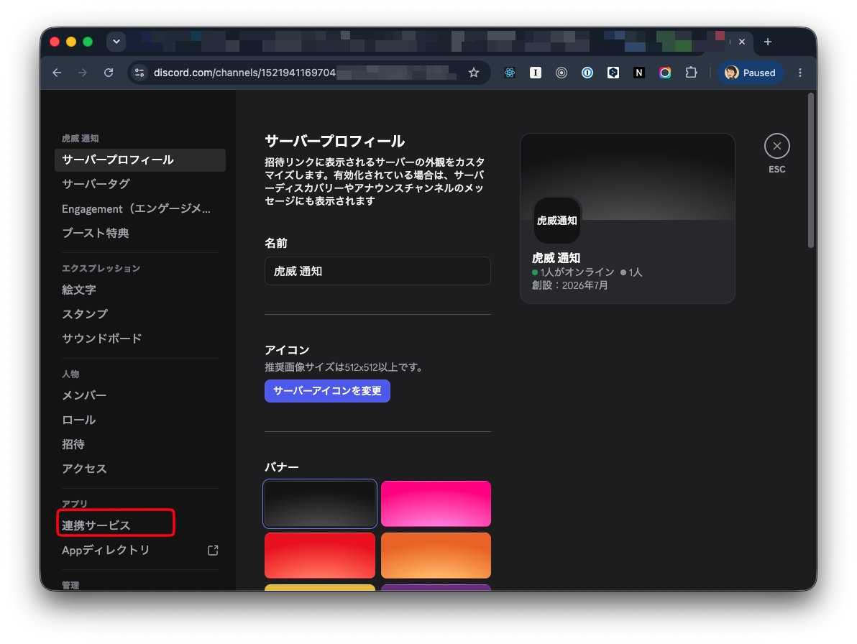Open Chrome three-dot menu
Viewport: 857px width, 644px height.
click(799, 73)
